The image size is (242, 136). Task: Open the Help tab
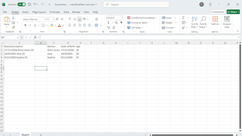95,12
